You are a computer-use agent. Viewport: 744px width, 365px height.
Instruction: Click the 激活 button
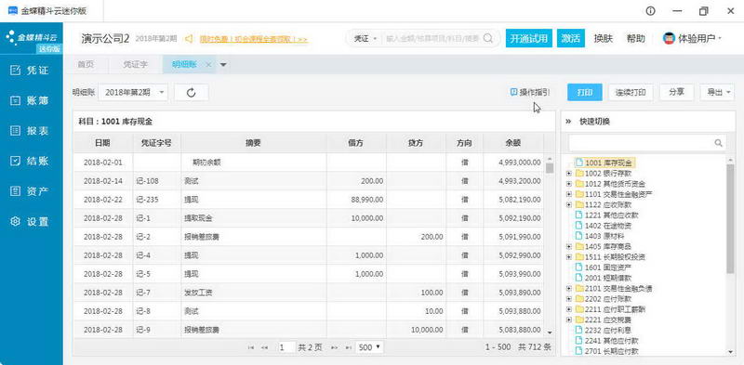click(x=571, y=39)
